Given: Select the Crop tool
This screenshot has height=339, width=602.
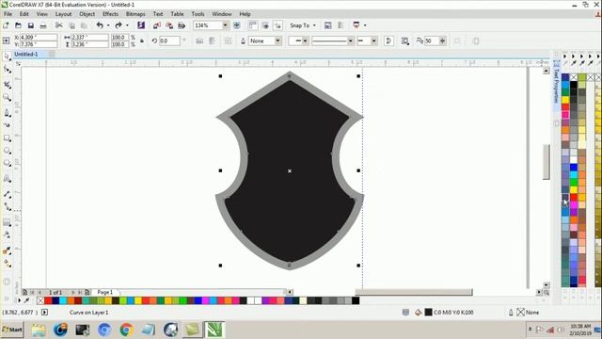Looking at the screenshot, I should click(x=7, y=84).
